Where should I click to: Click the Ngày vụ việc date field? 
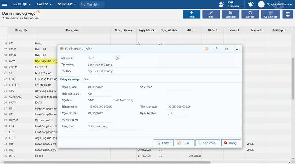100,87
